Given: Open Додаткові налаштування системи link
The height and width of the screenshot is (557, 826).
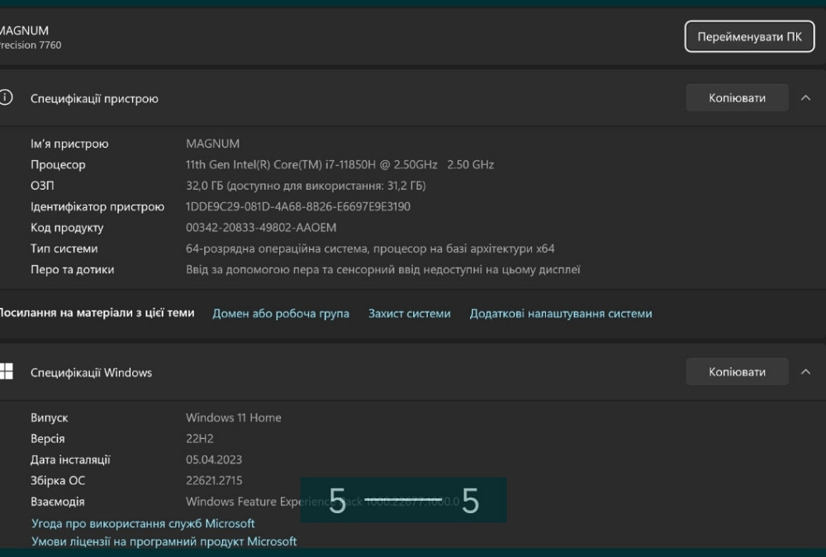Looking at the screenshot, I should pos(561,314).
